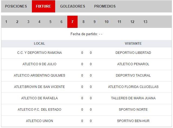Open Atletico de Rafaela team

point(39,98)
